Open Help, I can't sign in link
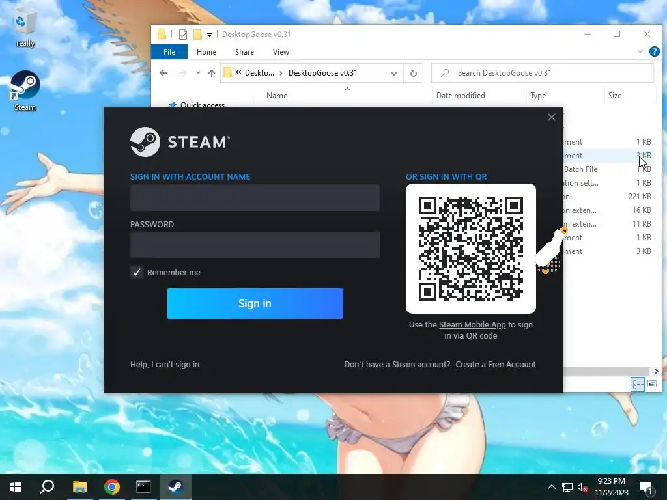667x500 pixels. 165,365
